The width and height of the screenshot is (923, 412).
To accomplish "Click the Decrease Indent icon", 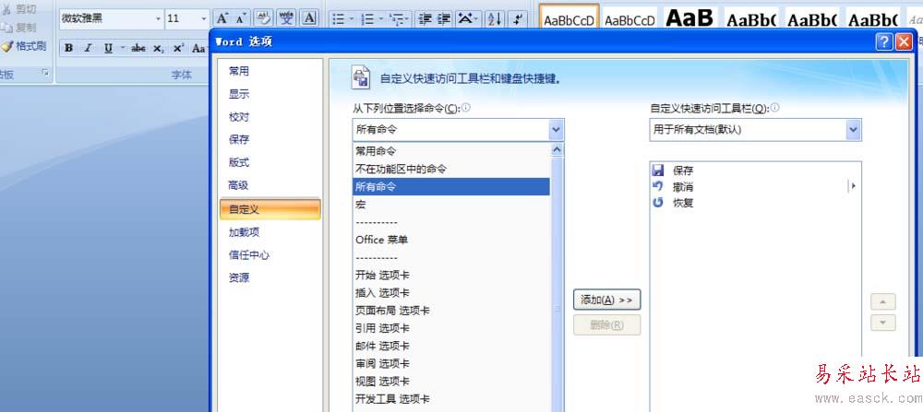I will 425,18.
